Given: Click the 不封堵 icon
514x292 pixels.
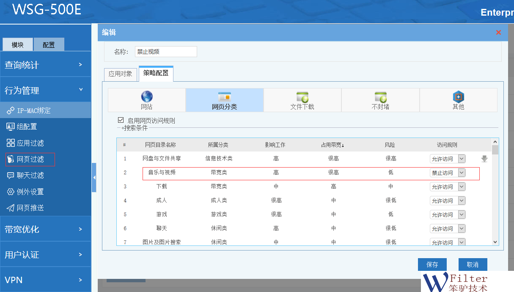Looking at the screenshot, I should coord(380,96).
